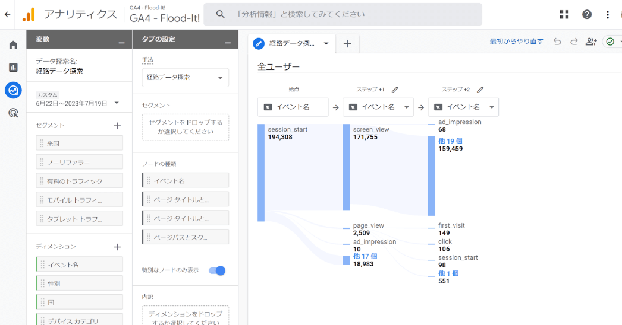This screenshot has width=622, height=325.
Task: Go back using the left arrow icon
Action: click(x=7, y=15)
